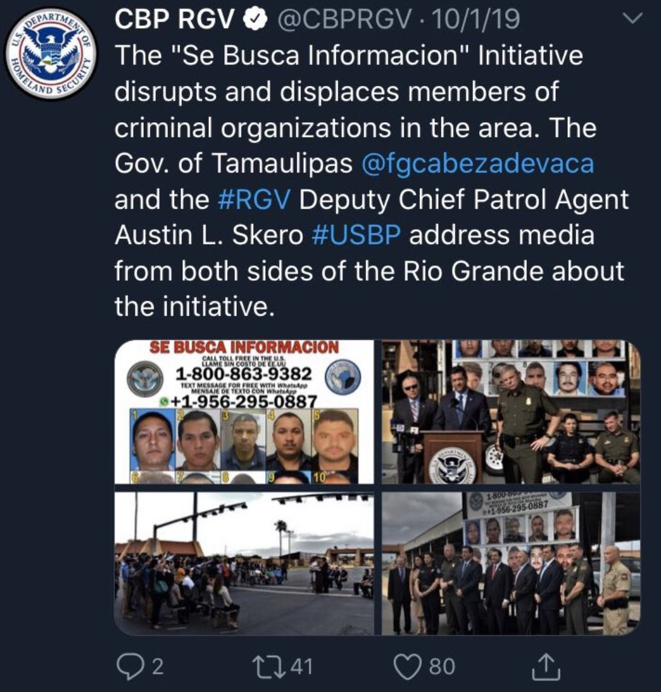
Task: Expand the tweet options chevron menu
Action: pyautogui.click(x=633, y=19)
